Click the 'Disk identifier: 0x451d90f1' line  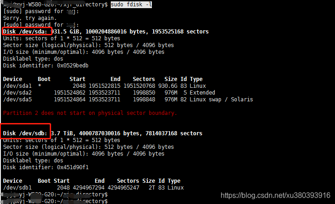46,167
